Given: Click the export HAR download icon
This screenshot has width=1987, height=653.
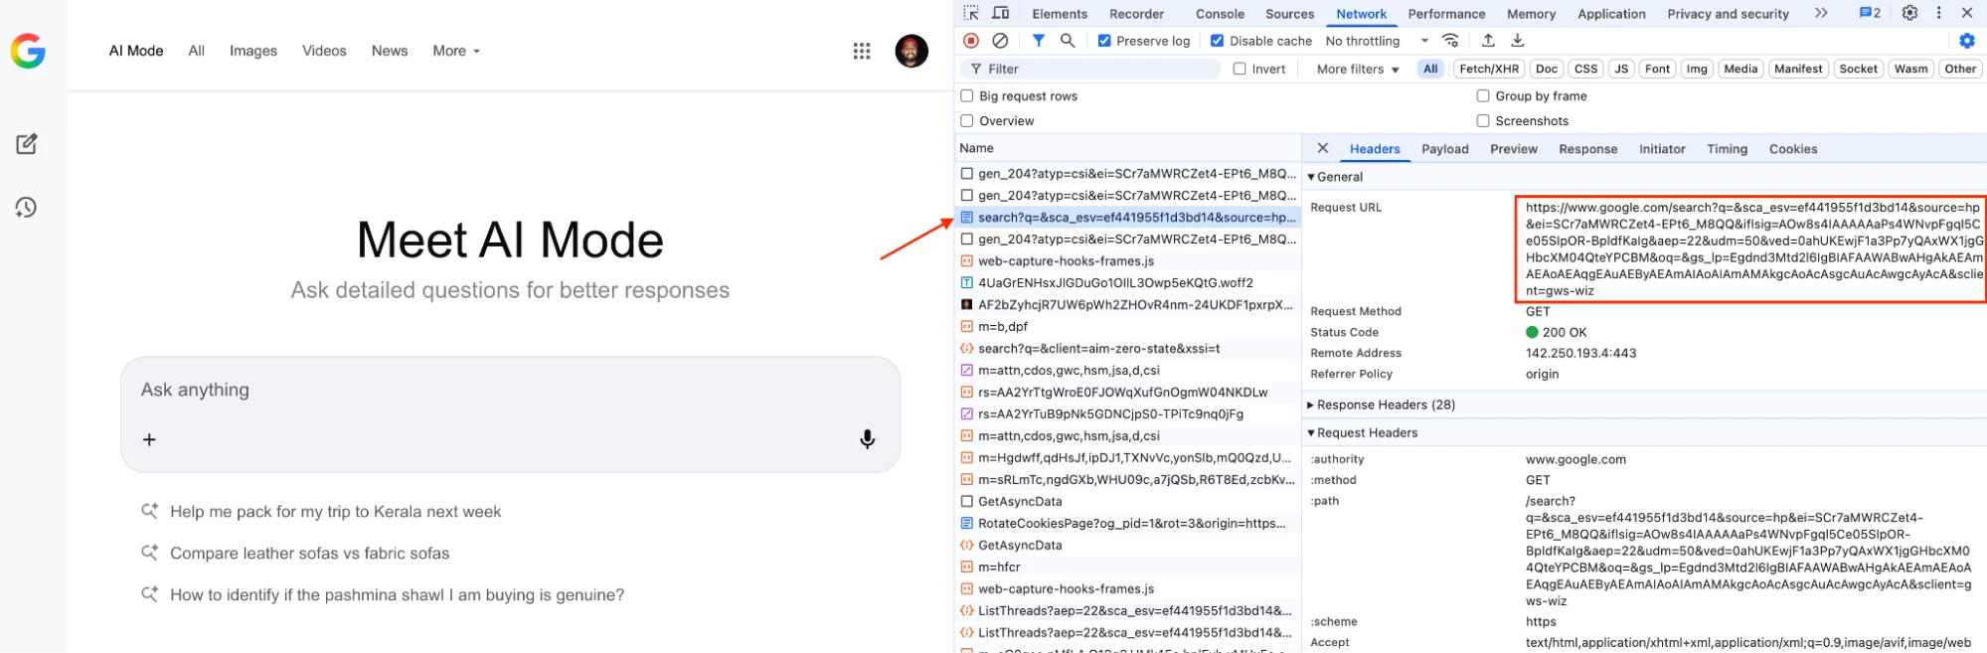Looking at the screenshot, I should click(1518, 41).
